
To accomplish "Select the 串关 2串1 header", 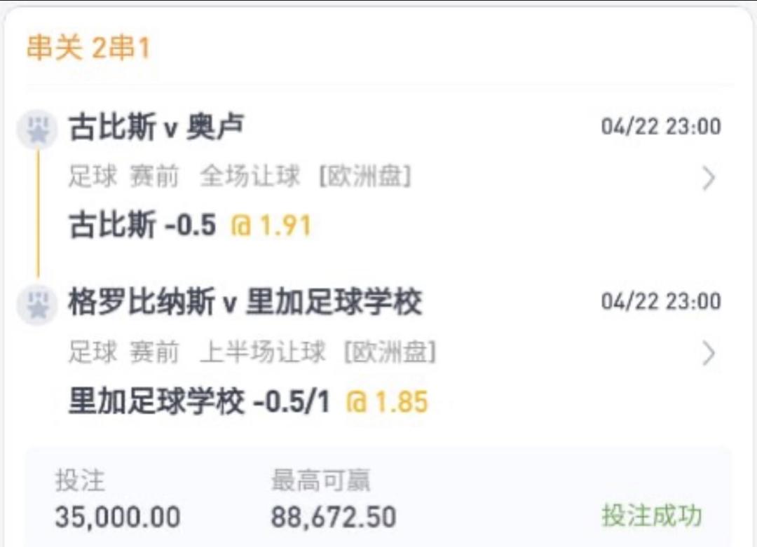I will point(88,49).
